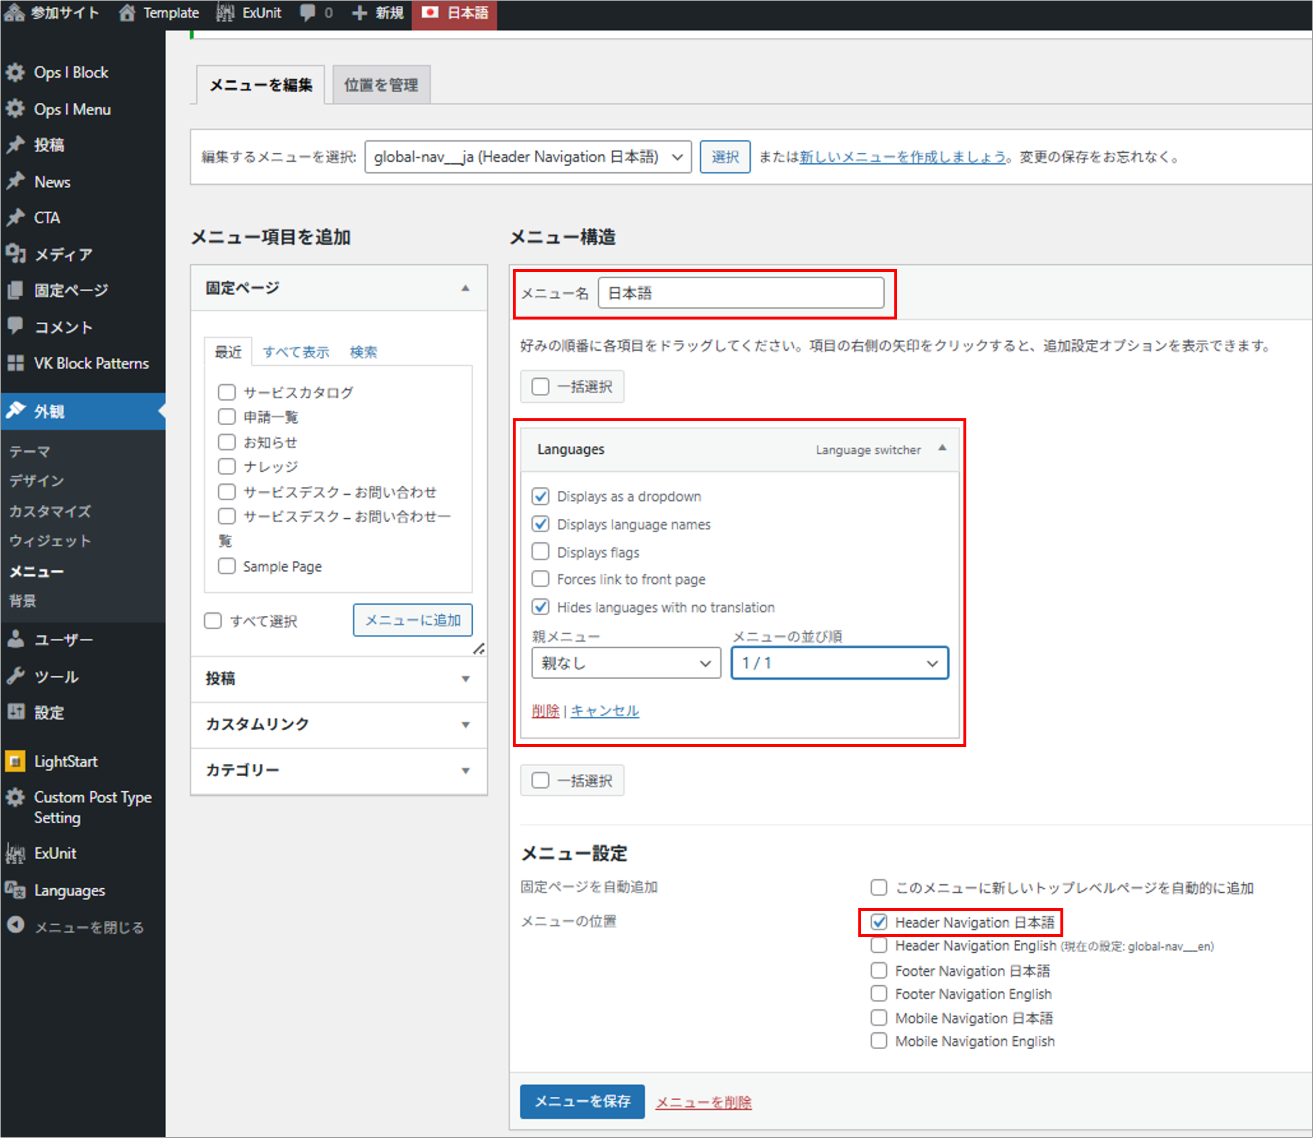Click the メニューを保存 button
This screenshot has width=1313, height=1138.
(x=581, y=1101)
